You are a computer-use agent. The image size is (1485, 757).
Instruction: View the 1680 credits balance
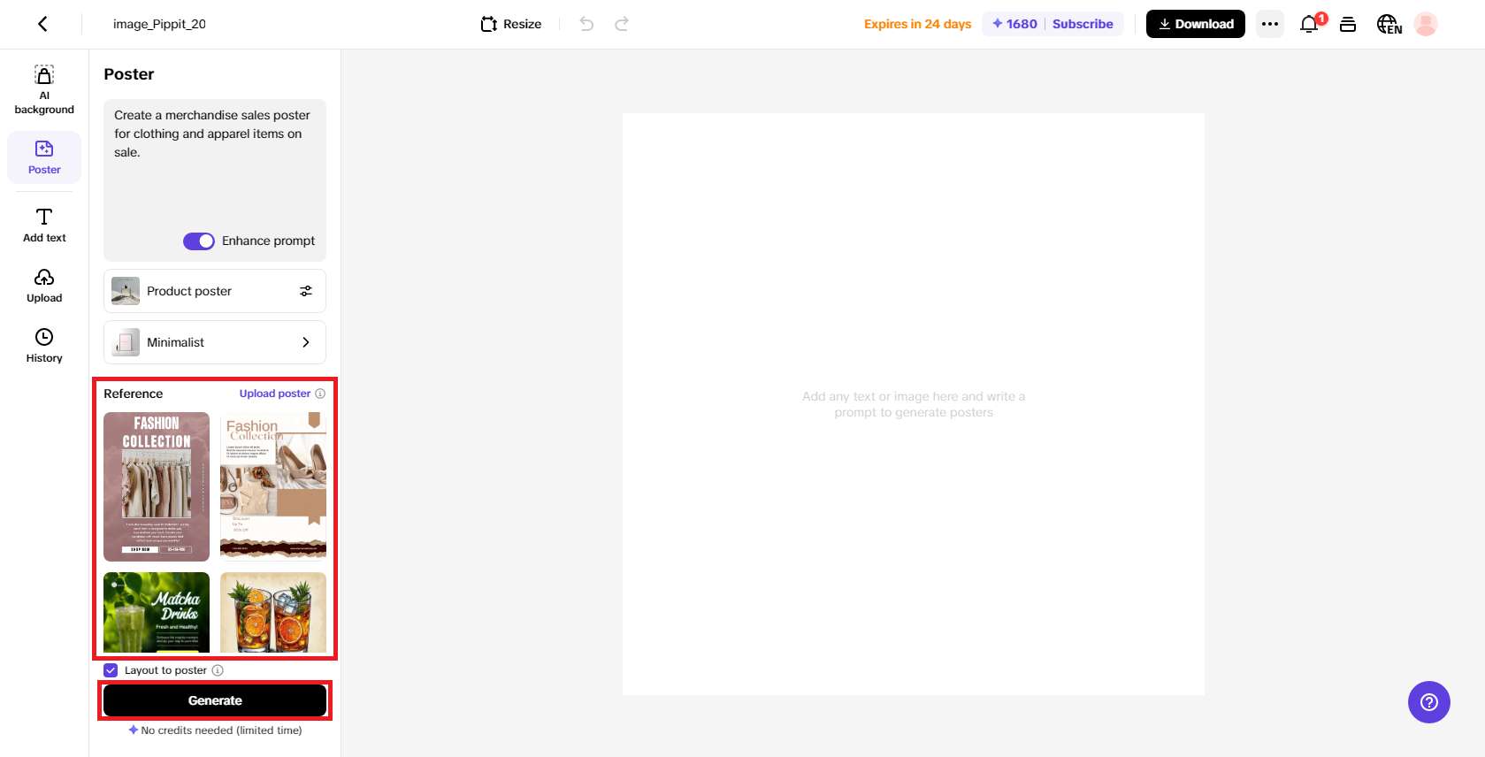click(1014, 24)
